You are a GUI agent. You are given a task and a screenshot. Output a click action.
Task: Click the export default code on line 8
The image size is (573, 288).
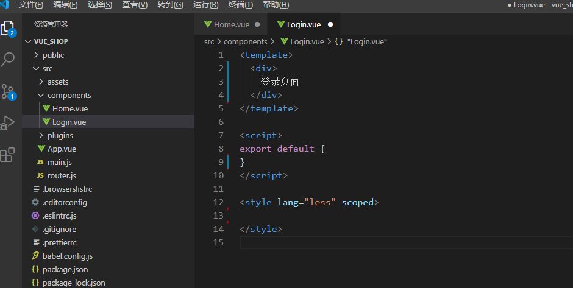click(x=277, y=149)
